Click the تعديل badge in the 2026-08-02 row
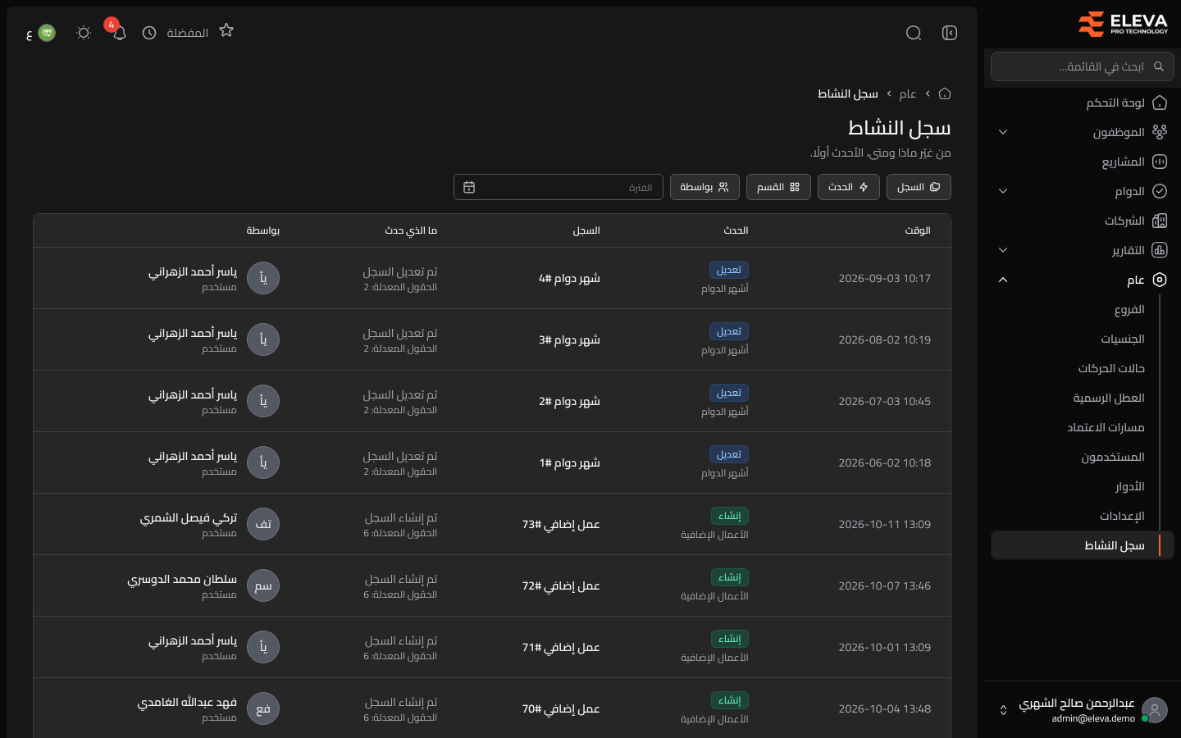Viewport: 1181px width, 738px height. coord(728,331)
